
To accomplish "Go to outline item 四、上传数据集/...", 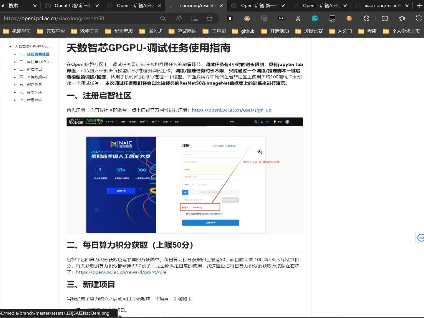I will click(x=35, y=77).
